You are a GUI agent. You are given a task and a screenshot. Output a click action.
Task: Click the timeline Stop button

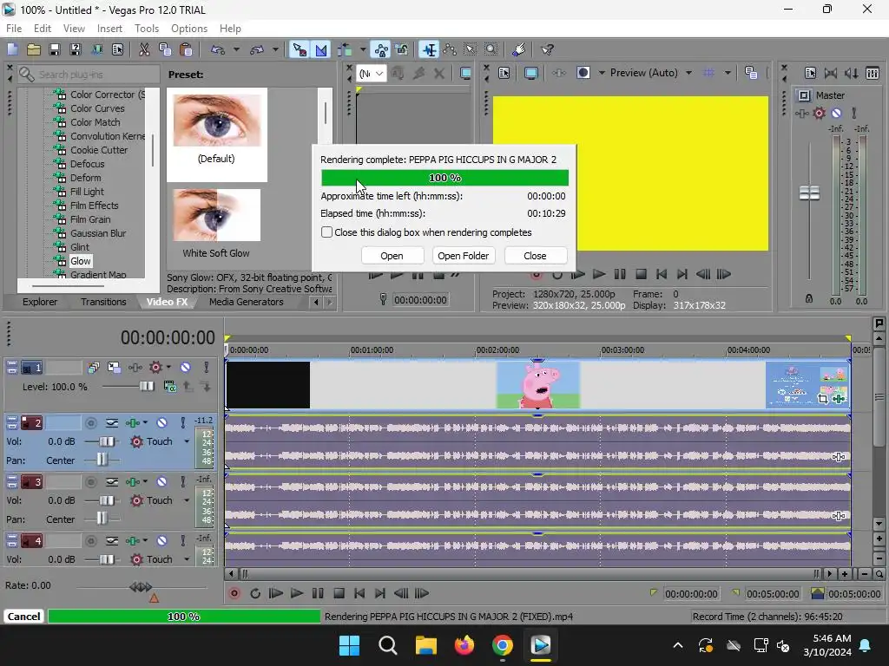click(339, 593)
